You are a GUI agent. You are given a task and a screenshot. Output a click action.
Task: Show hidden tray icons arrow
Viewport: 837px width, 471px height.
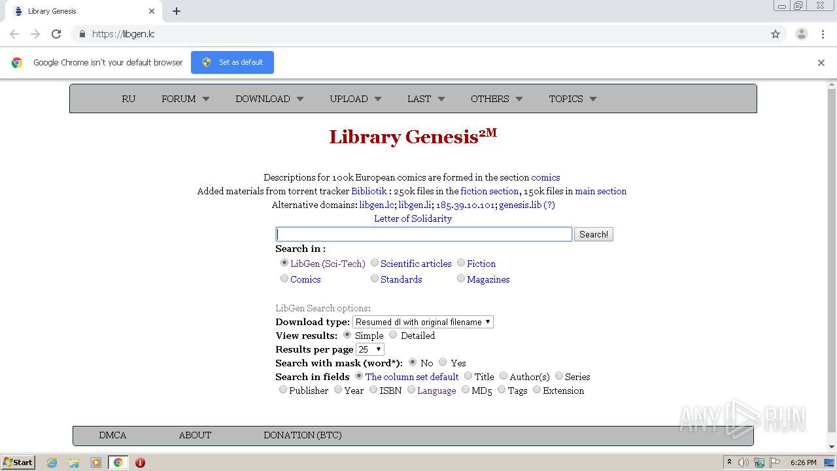tap(729, 462)
